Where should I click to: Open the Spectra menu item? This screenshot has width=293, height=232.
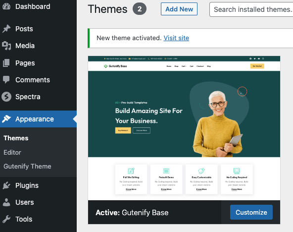[x=38, y=97]
